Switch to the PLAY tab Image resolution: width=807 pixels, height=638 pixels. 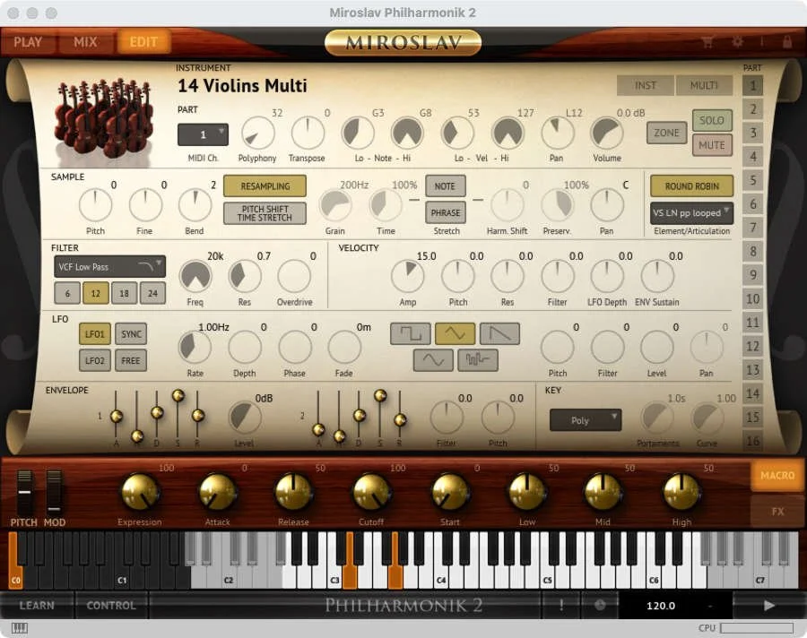(x=28, y=42)
